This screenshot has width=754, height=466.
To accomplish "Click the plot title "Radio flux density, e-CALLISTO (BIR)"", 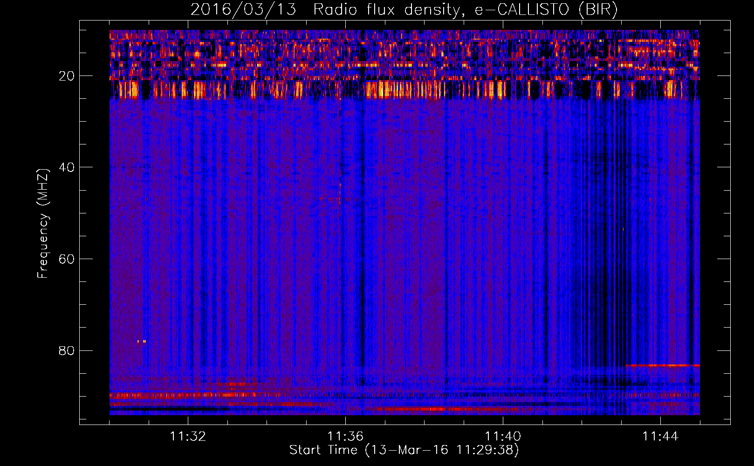I will (465, 10).
